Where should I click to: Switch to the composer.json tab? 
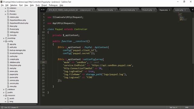[x=85, y=10]
